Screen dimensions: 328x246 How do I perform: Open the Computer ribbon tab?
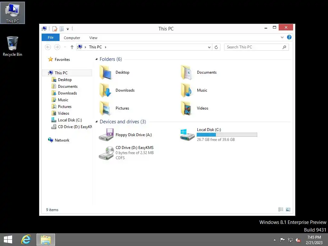(72, 38)
